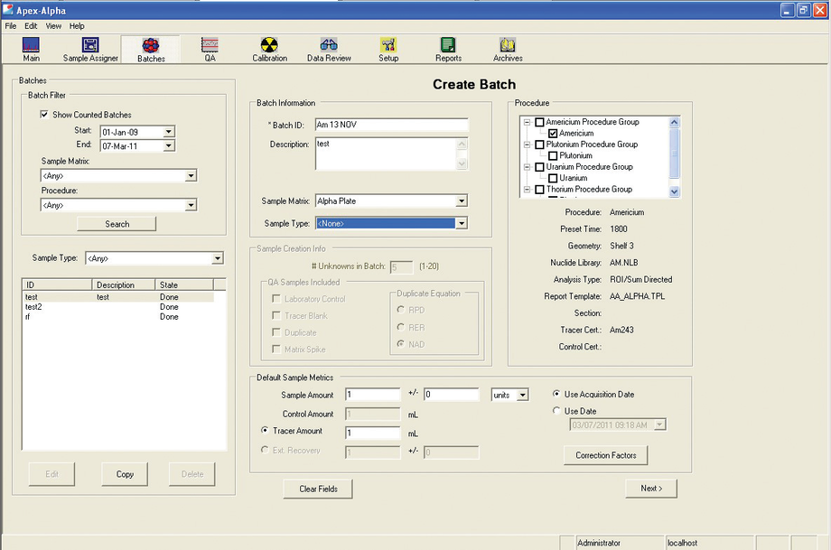The image size is (831, 550).
Task: Open Data Review from the toolbar
Action: pos(329,49)
